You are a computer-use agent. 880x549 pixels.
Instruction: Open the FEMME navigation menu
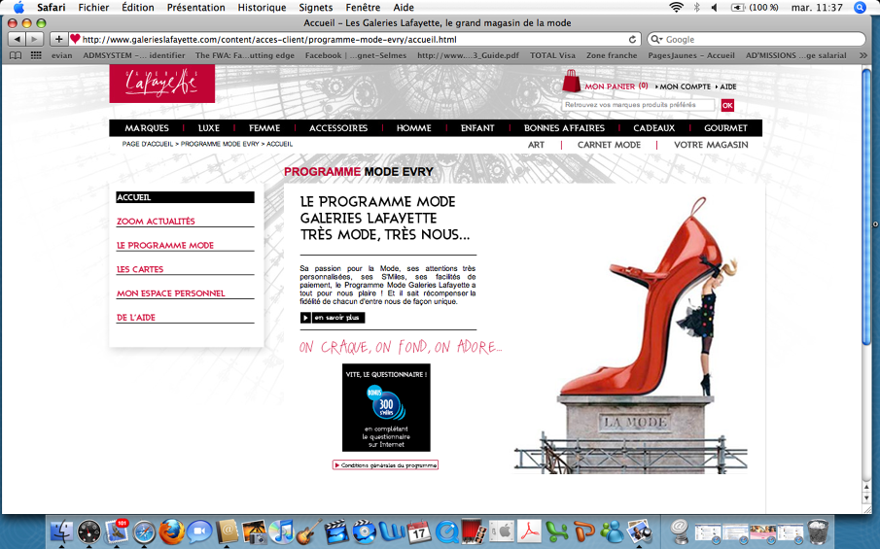[264, 128]
